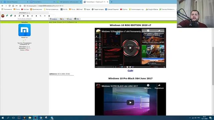214x120 pixels.
Task: Click the Сайт link below the ROG video
Action: pyautogui.click(x=130, y=71)
